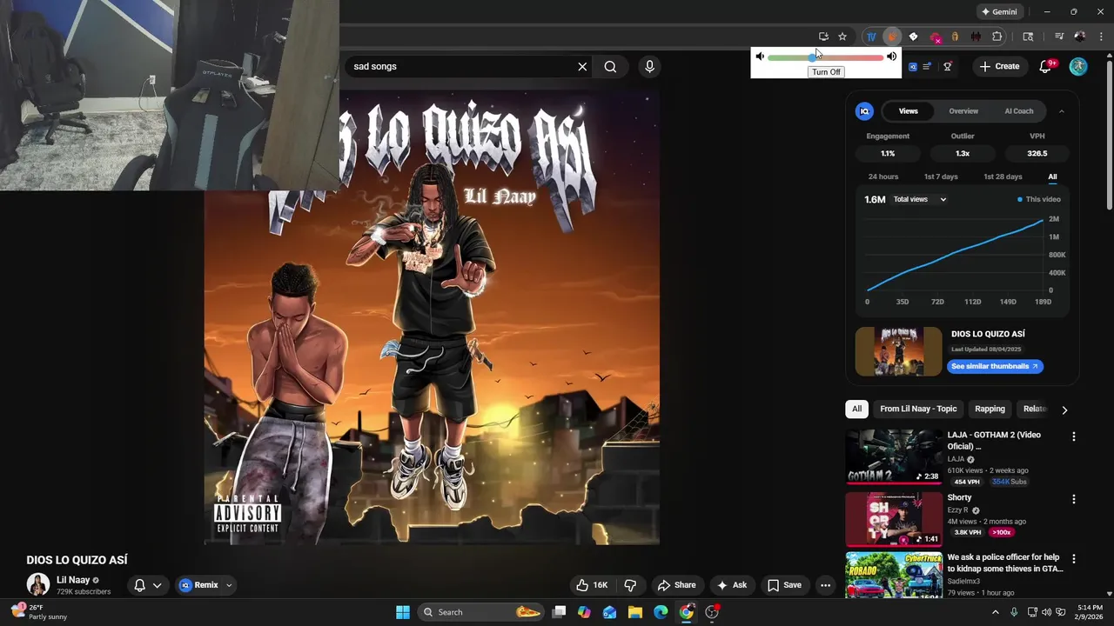The height and width of the screenshot is (626, 1114).
Task: Select the All time range
Action: point(1052,176)
